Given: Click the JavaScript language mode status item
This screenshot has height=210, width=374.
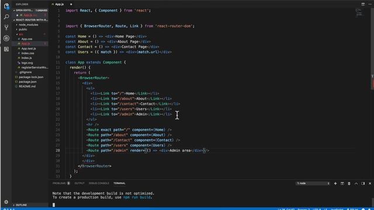Looking at the screenshot, I should click(x=337, y=209).
